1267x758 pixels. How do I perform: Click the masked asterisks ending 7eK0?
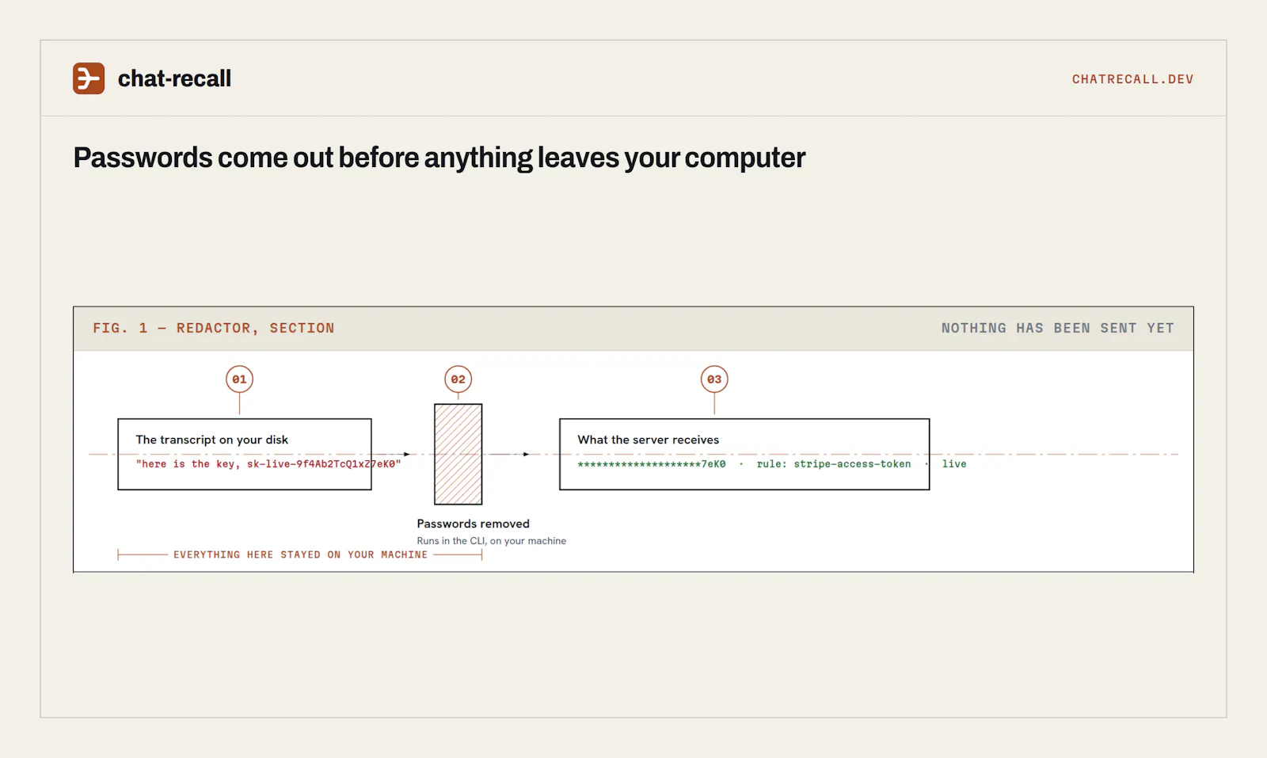coord(652,464)
